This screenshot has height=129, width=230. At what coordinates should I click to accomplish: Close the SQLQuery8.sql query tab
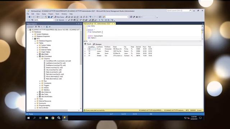pos(115,24)
